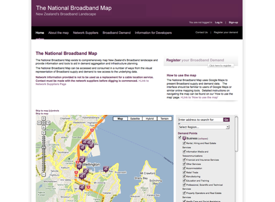Uncheck Rental, Hiring and Real Estate Services
The image size is (275, 202).
(184, 143)
